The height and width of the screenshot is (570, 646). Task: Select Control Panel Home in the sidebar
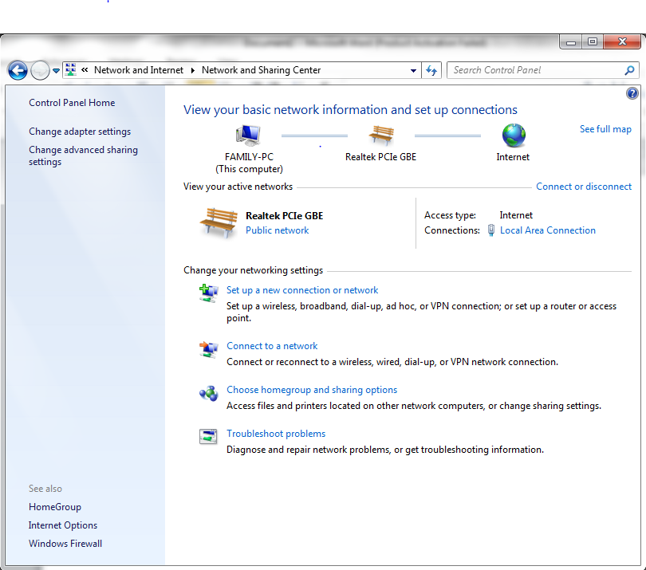pos(71,102)
